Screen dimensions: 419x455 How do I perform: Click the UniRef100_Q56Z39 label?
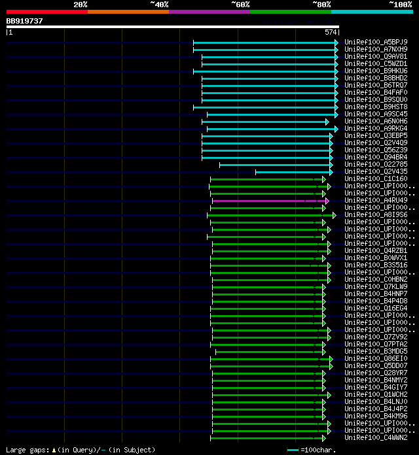376,150
